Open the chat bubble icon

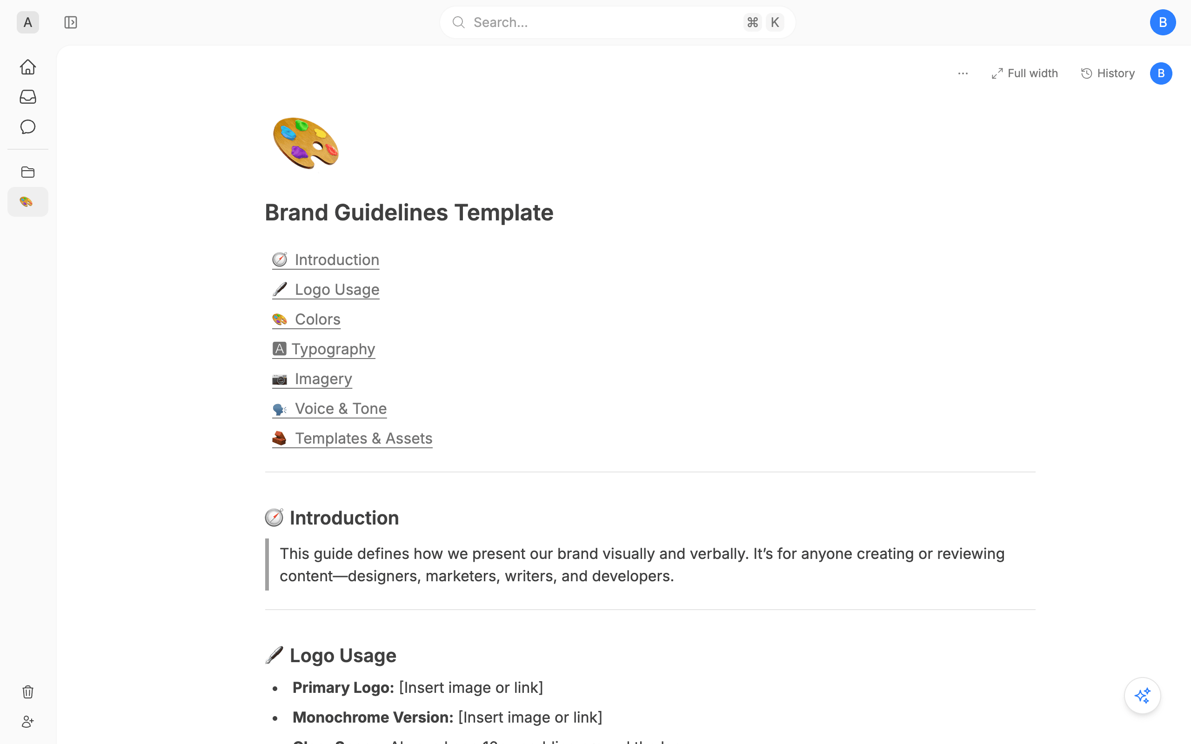click(x=27, y=127)
